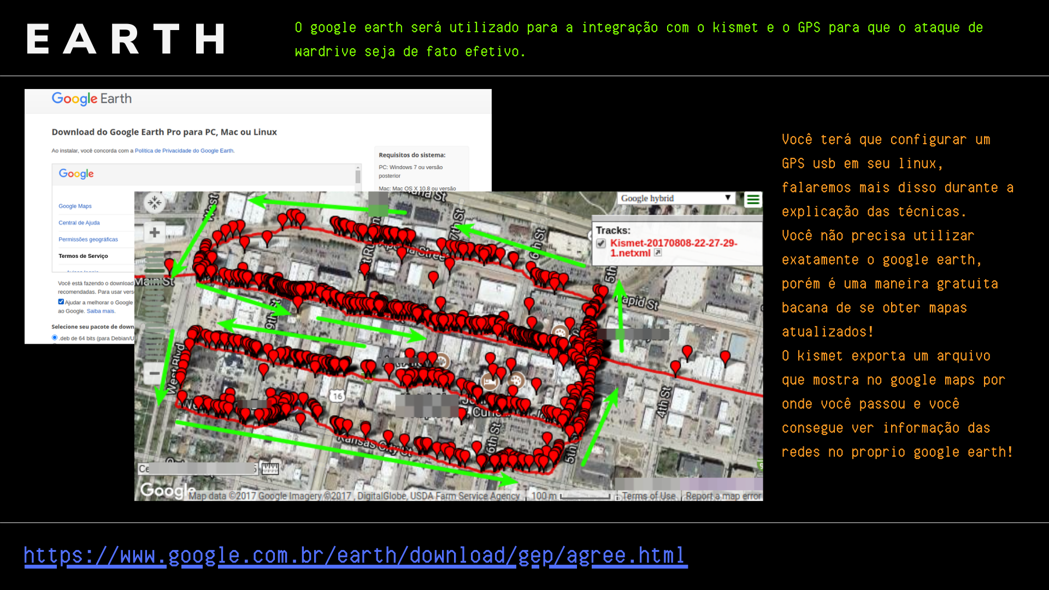Click the terms box scrollbar
Viewport: 1049px width, 590px height.
coord(358,176)
